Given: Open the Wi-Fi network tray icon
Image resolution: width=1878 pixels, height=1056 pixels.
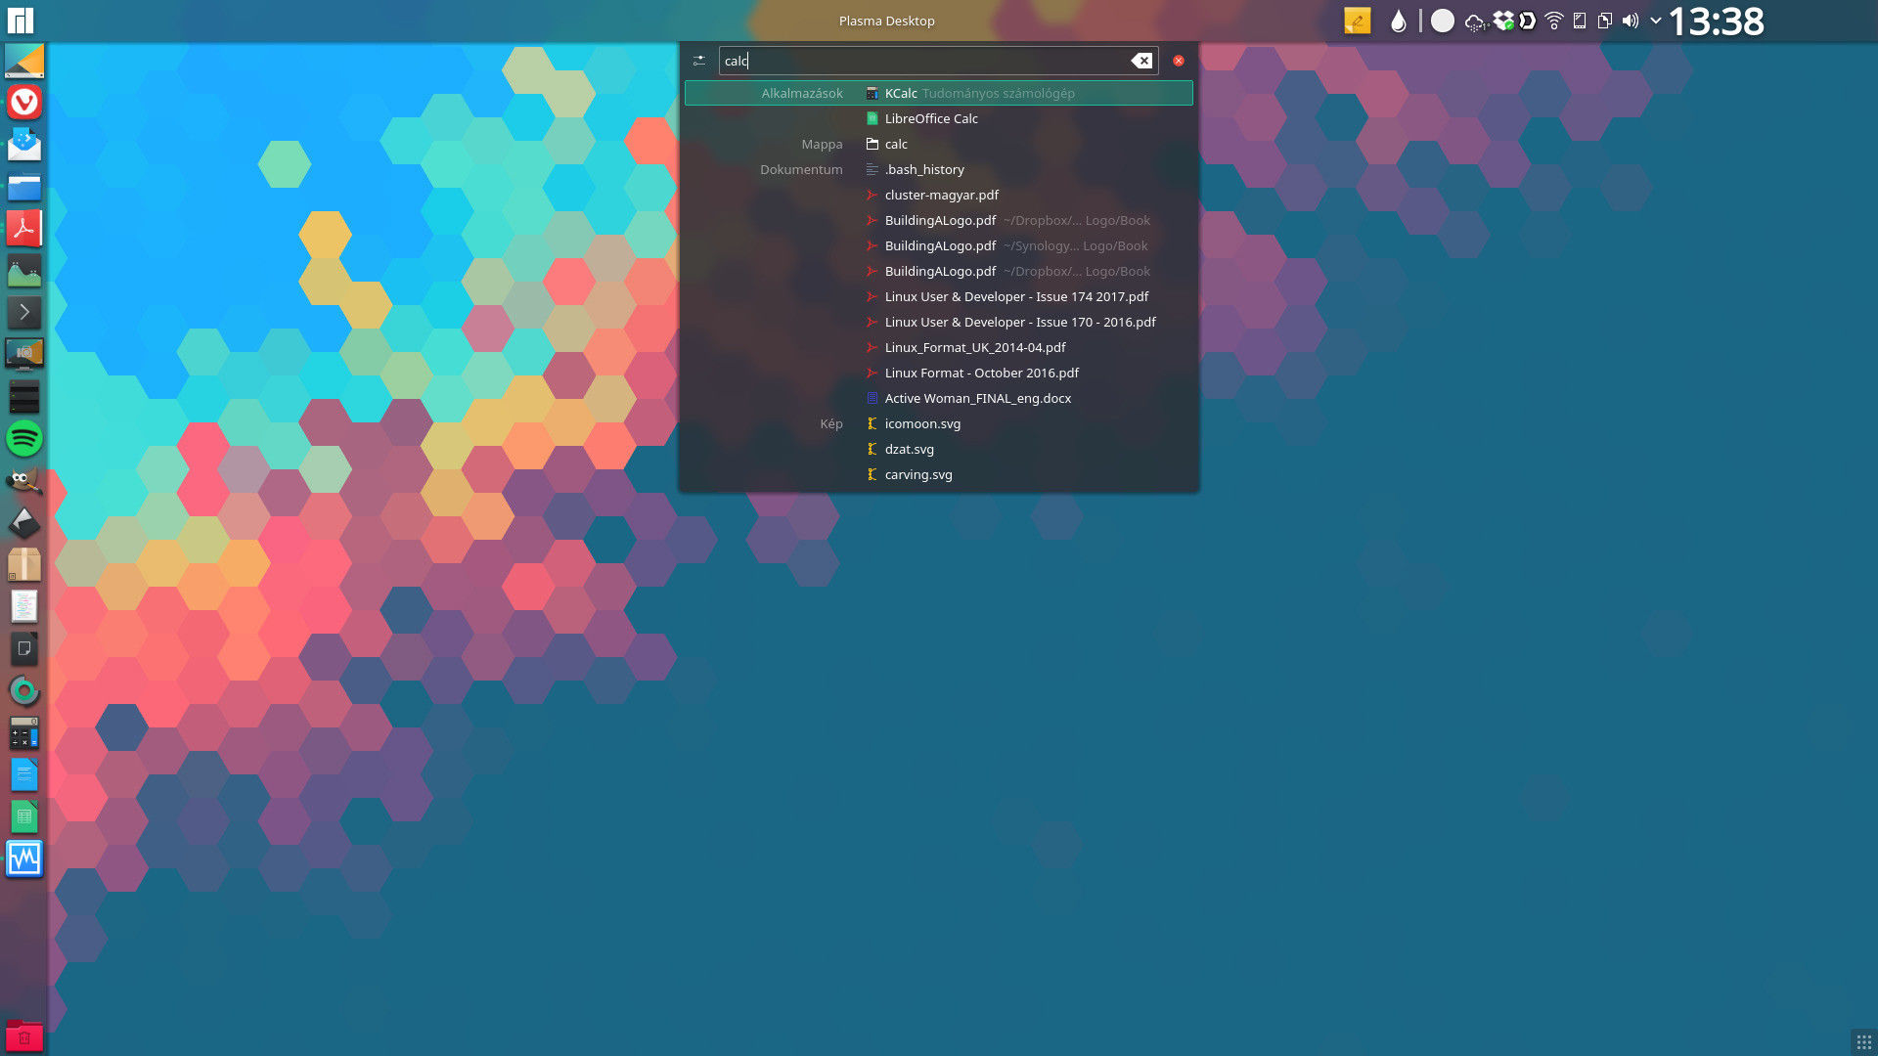Looking at the screenshot, I should (1554, 21).
